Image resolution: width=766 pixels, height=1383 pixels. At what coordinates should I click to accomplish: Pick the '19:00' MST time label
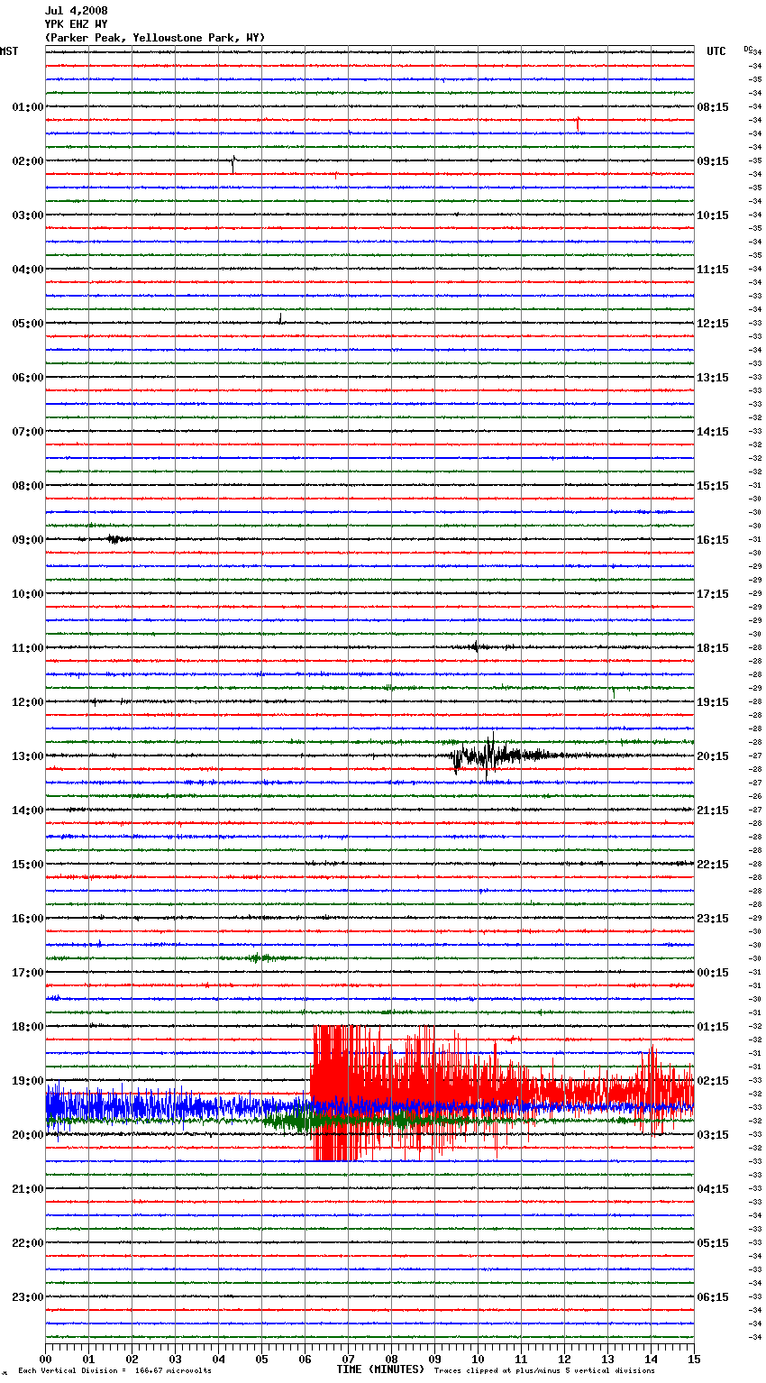click(28, 1081)
